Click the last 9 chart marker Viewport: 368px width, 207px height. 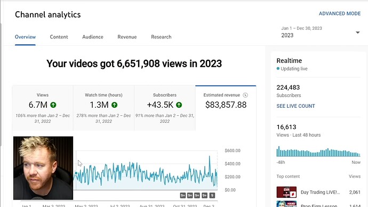[x=212, y=195]
